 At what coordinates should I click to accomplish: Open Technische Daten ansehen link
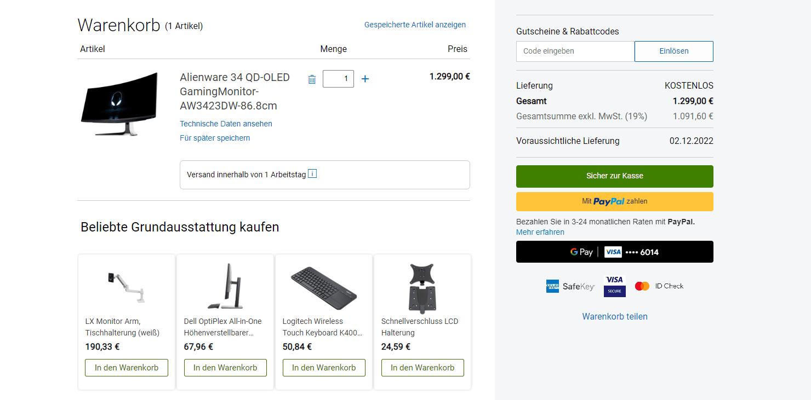pyautogui.click(x=226, y=124)
